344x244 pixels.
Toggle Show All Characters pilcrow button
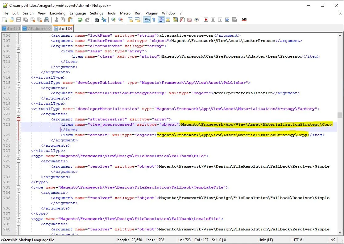[x=154, y=20]
